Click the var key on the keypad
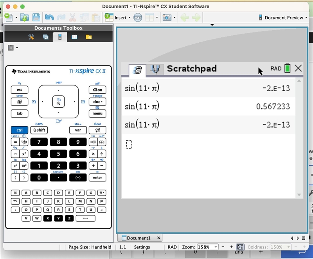Image resolution: width=313 pixels, height=259 pixels. click(x=78, y=130)
